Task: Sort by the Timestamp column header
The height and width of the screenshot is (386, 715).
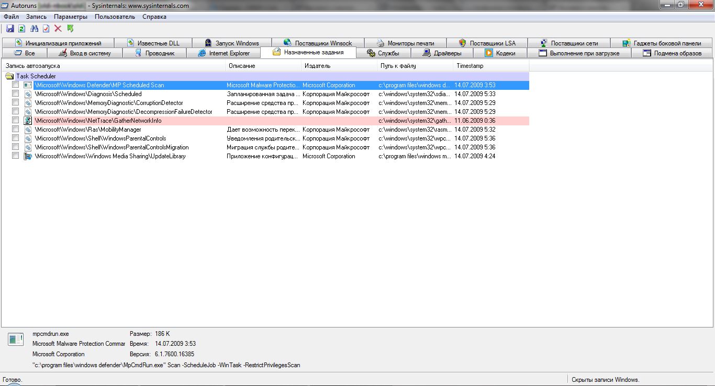Action: pos(491,66)
